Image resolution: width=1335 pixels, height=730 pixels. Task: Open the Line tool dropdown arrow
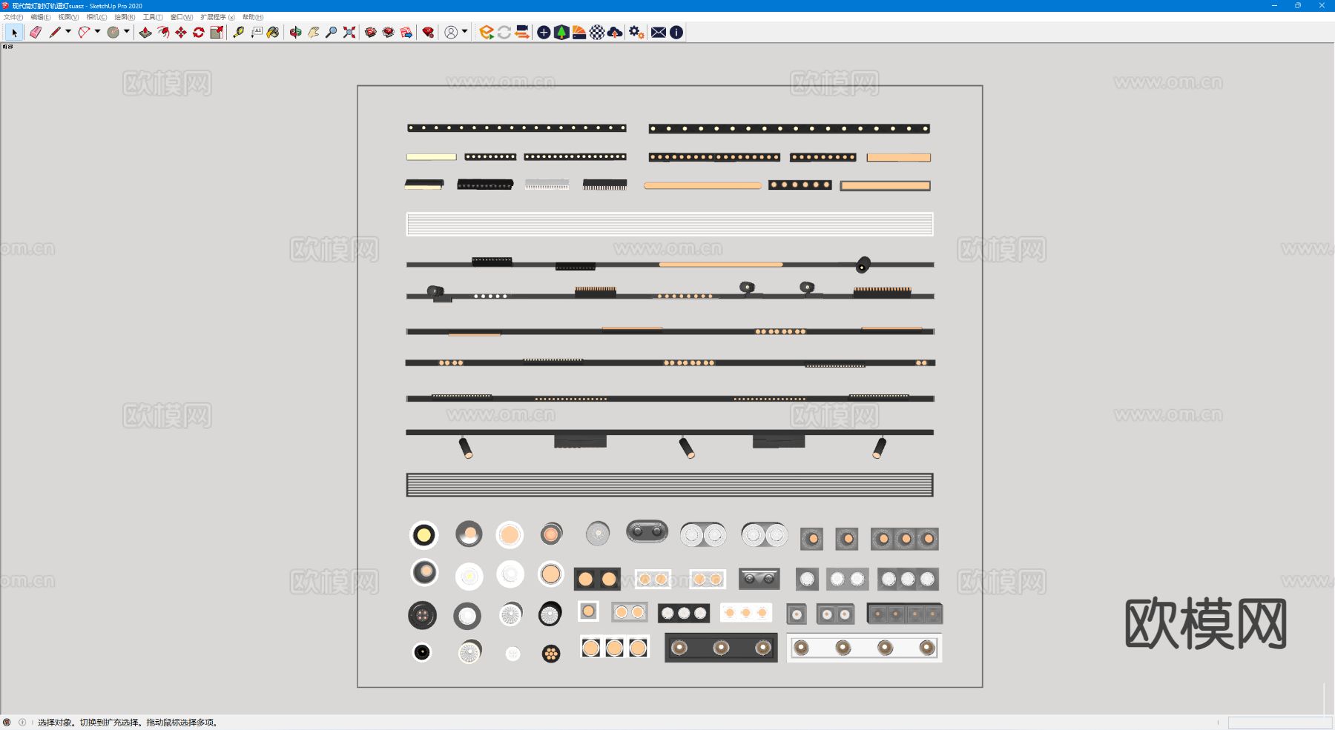(68, 32)
